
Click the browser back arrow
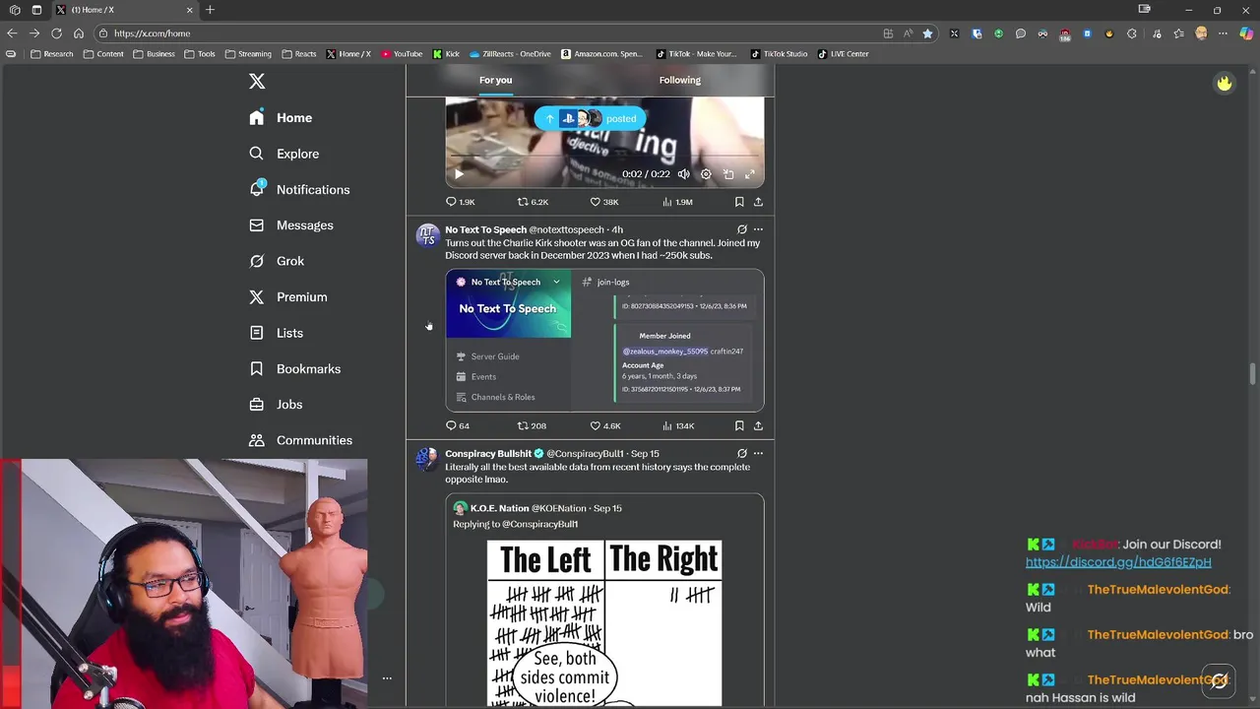[x=12, y=33]
